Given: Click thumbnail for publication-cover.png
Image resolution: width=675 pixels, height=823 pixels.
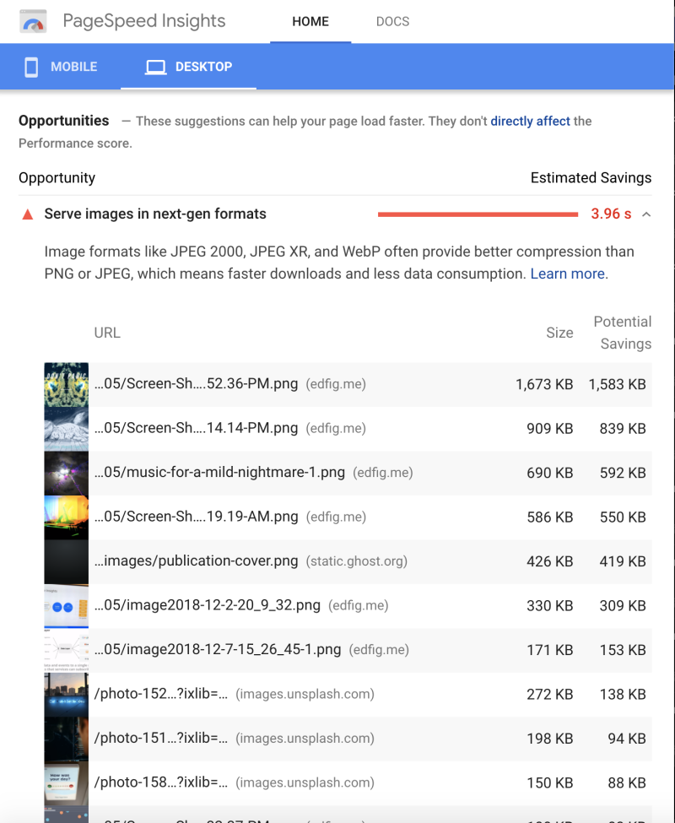Looking at the screenshot, I should 66,561.
